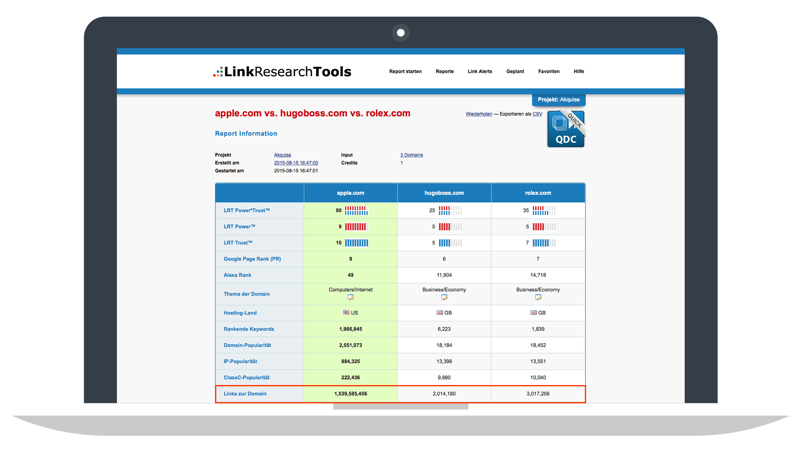Viewport: 802px width, 452px height.
Task: Click the apple.com column header
Action: point(351,193)
